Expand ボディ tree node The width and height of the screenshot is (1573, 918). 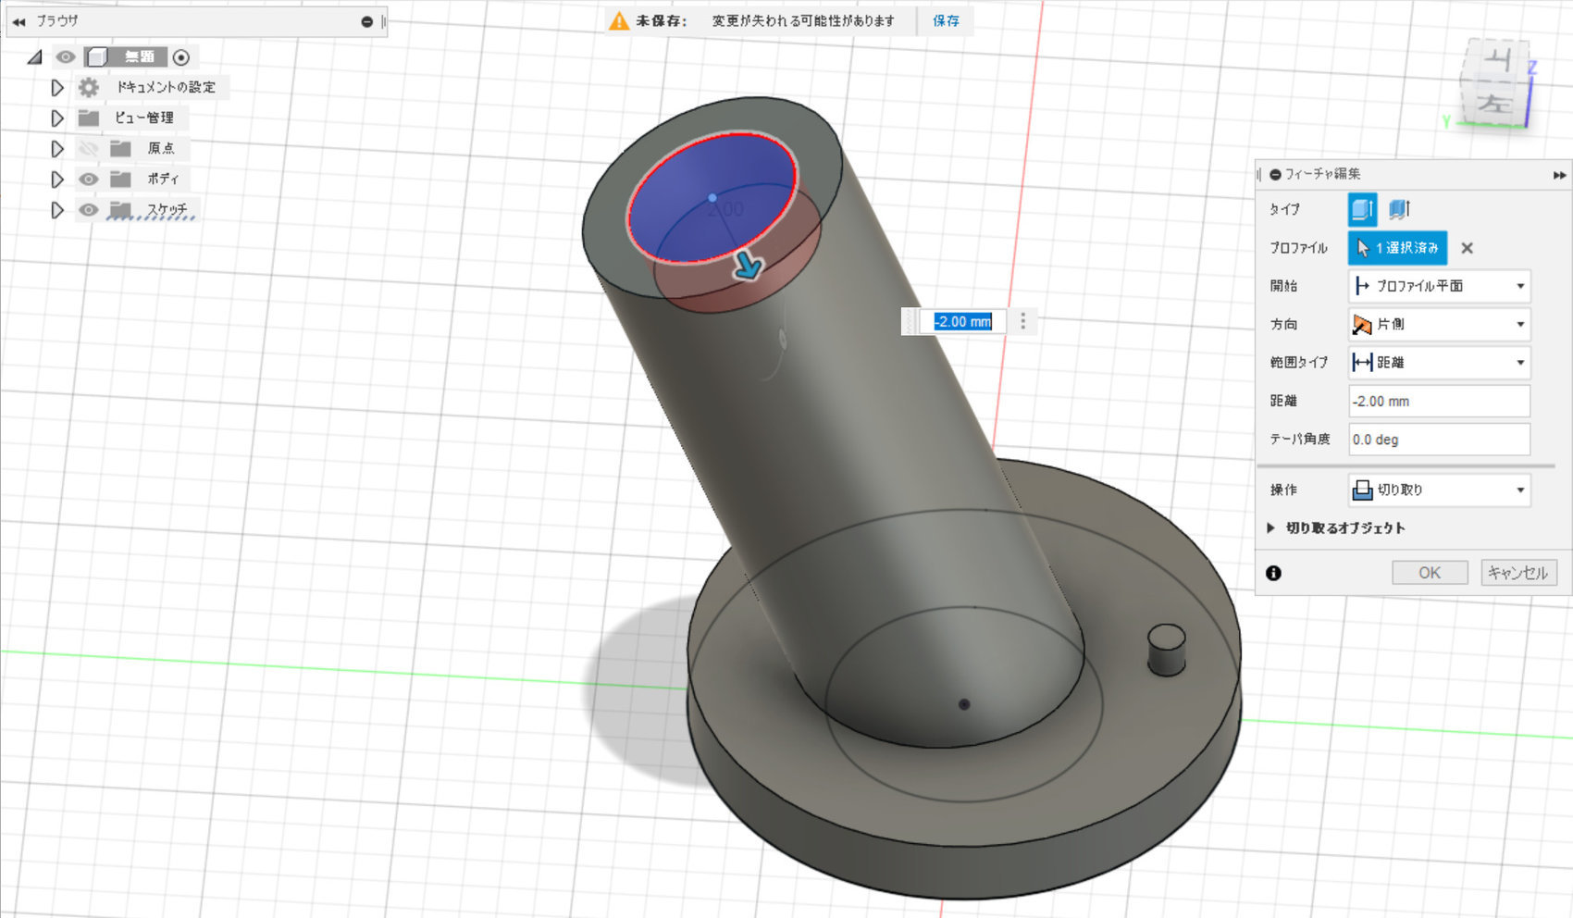tap(57, 180)
